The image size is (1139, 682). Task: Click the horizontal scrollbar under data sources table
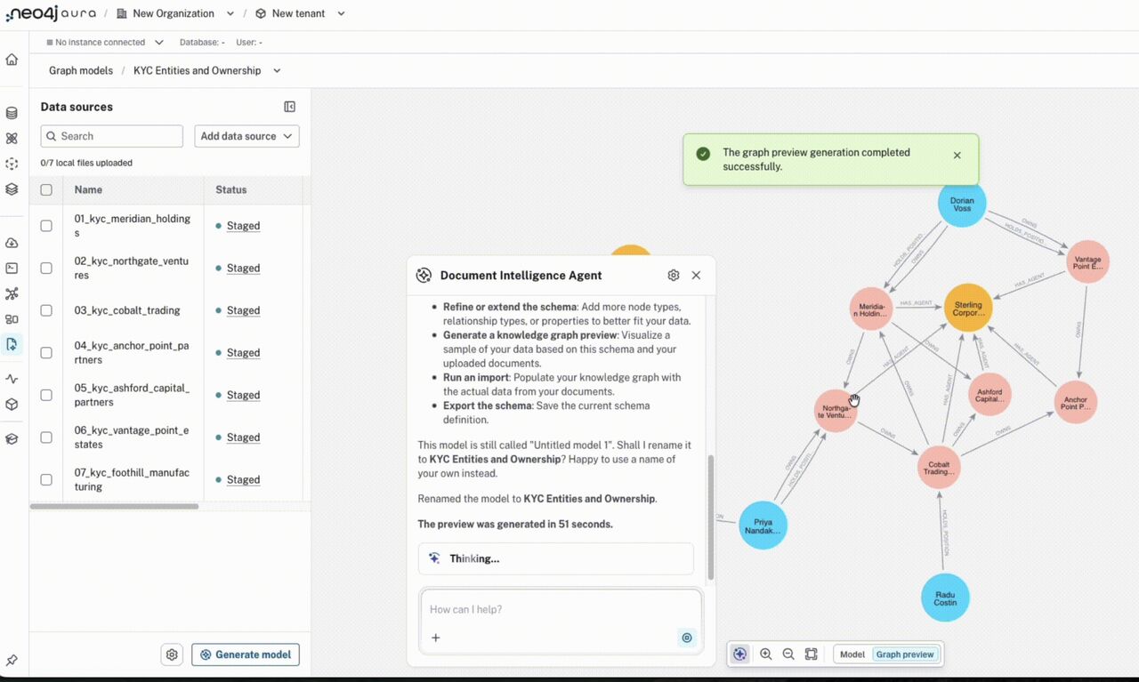114,506
